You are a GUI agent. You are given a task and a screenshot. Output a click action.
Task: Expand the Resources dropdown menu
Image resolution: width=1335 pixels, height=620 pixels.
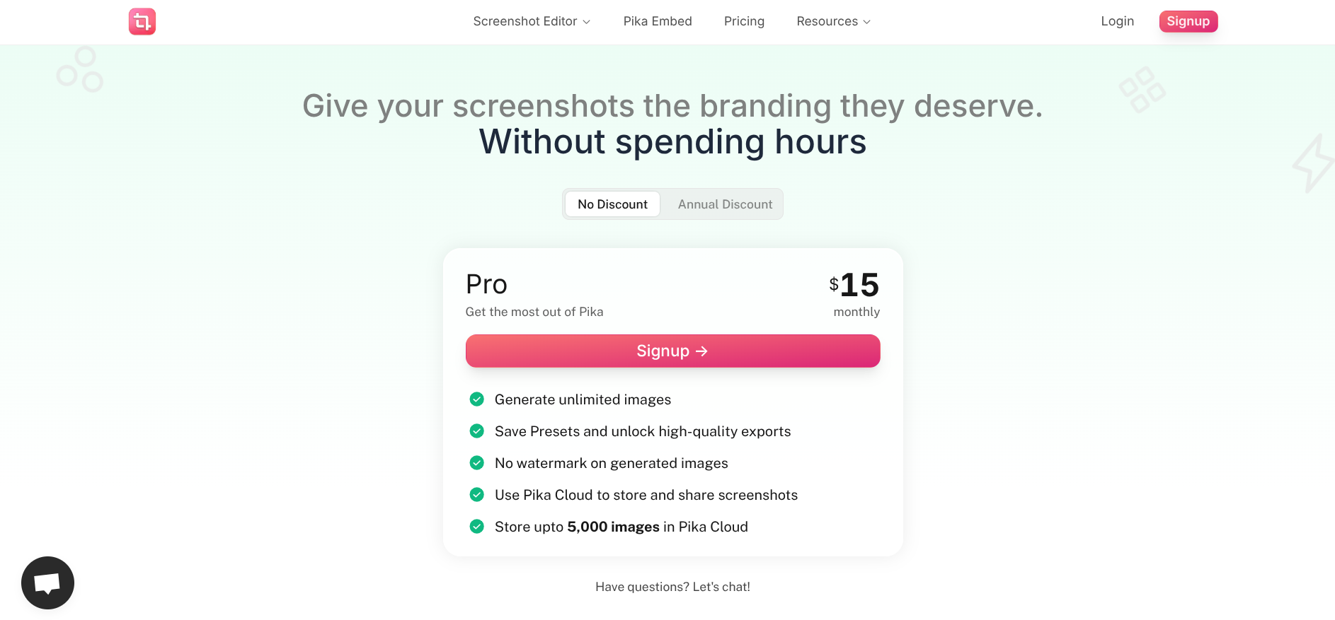pyautogui.click(x=833, y=21)
